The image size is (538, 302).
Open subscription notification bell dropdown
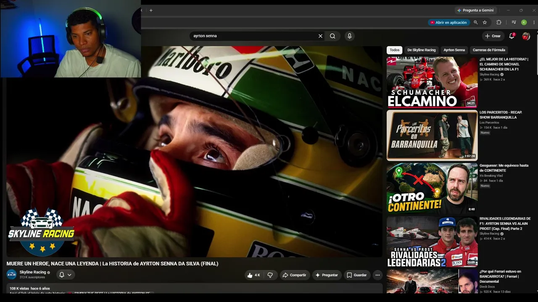(x=65, y=275)
